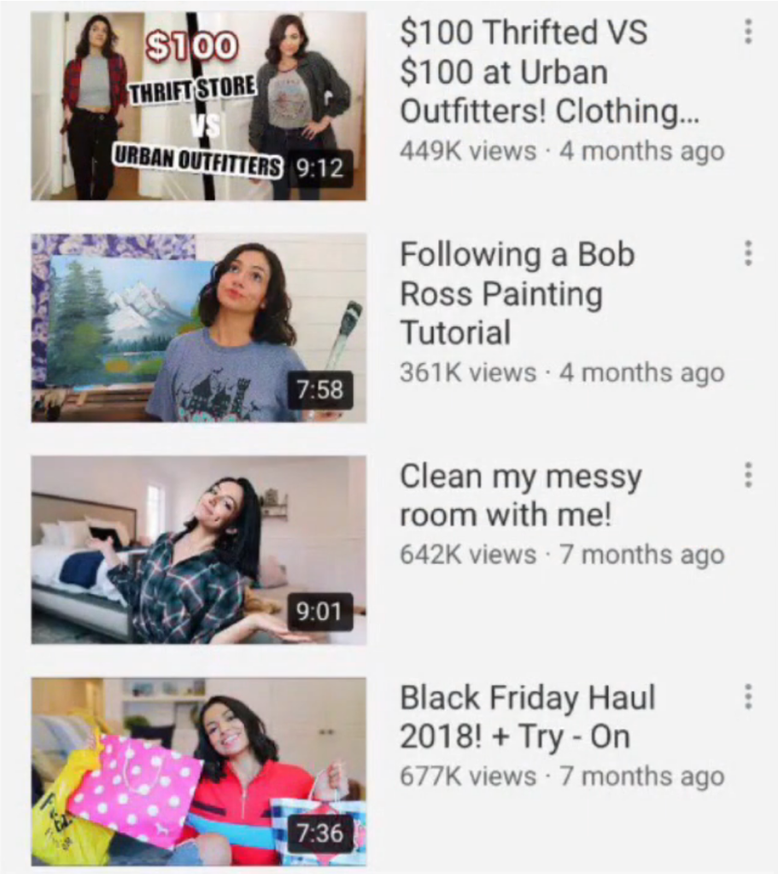Open options menu for Black Friday Haul video

click(748, 697)
